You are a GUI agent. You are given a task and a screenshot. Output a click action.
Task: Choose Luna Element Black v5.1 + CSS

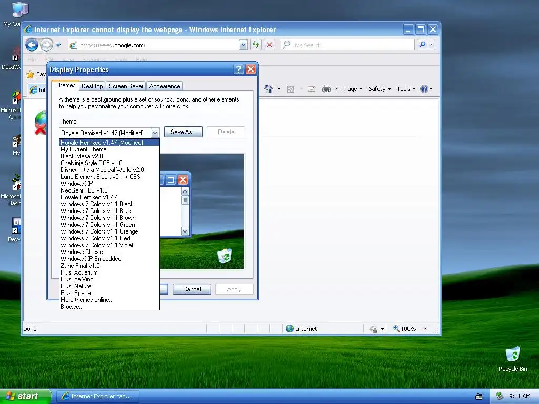point(109,177)
